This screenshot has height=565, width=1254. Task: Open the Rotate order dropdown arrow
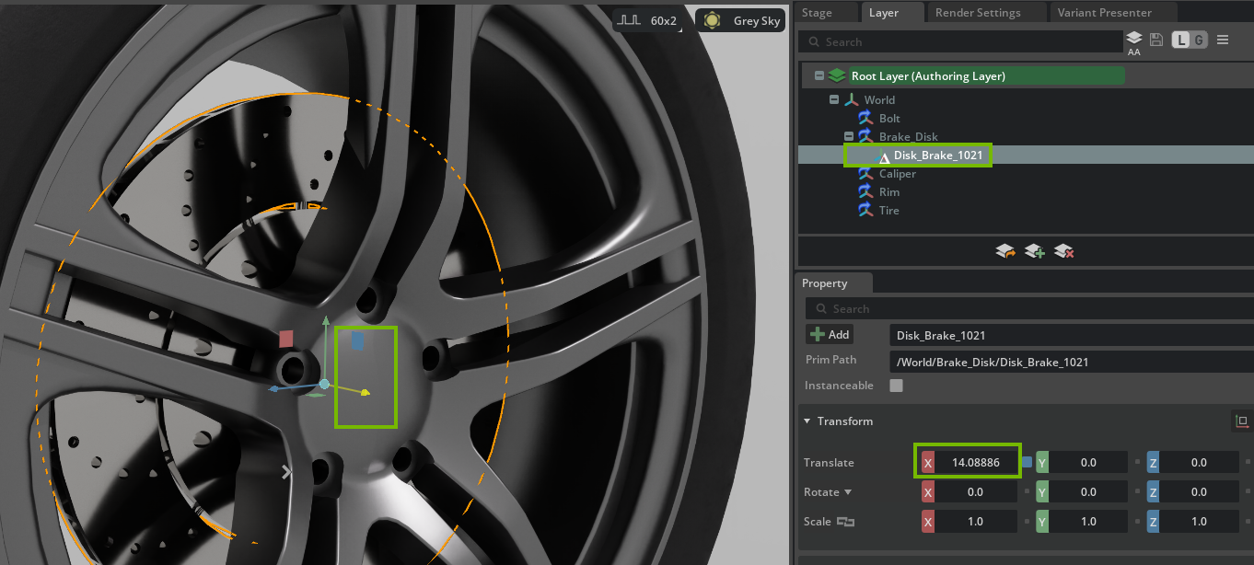848,492
